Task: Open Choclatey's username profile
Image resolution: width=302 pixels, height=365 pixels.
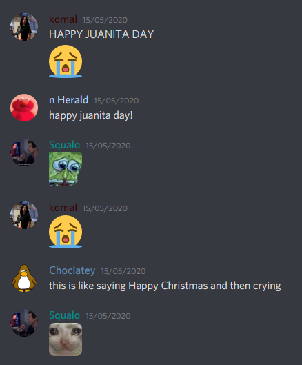Action: click(x=72, y=270)
